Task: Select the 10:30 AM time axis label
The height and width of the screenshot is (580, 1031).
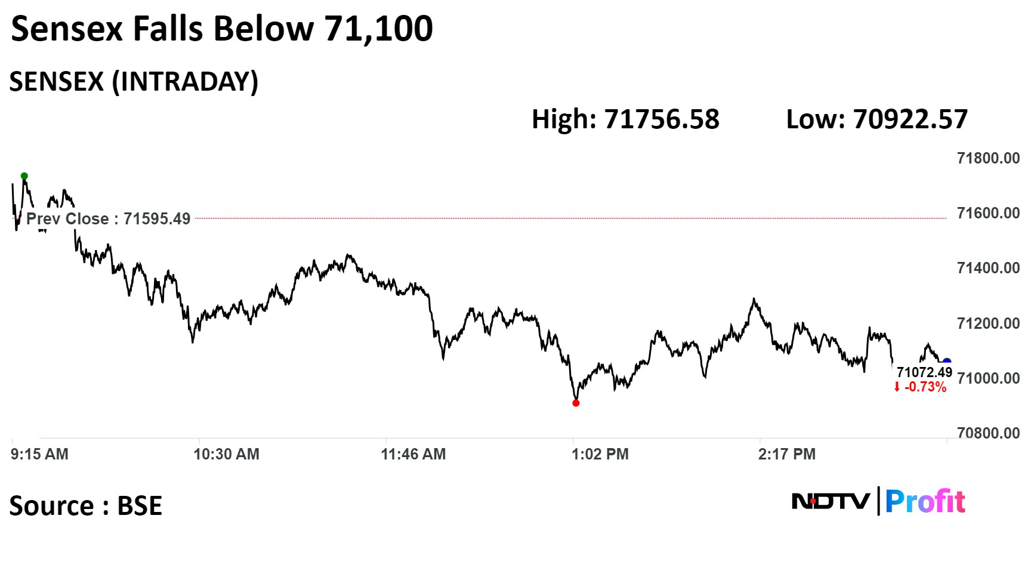Action: (x=226, y=454)
